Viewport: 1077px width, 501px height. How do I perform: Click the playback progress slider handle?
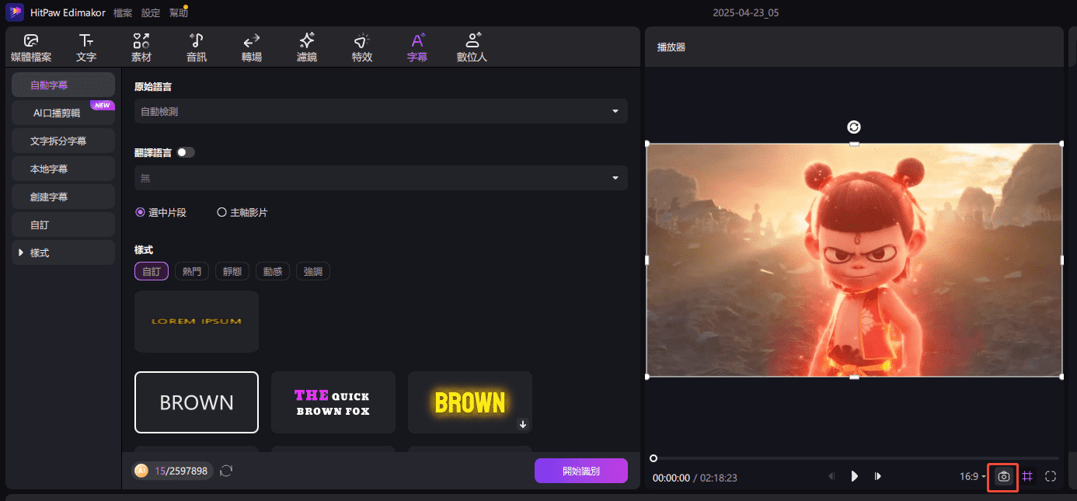(654, 458)
